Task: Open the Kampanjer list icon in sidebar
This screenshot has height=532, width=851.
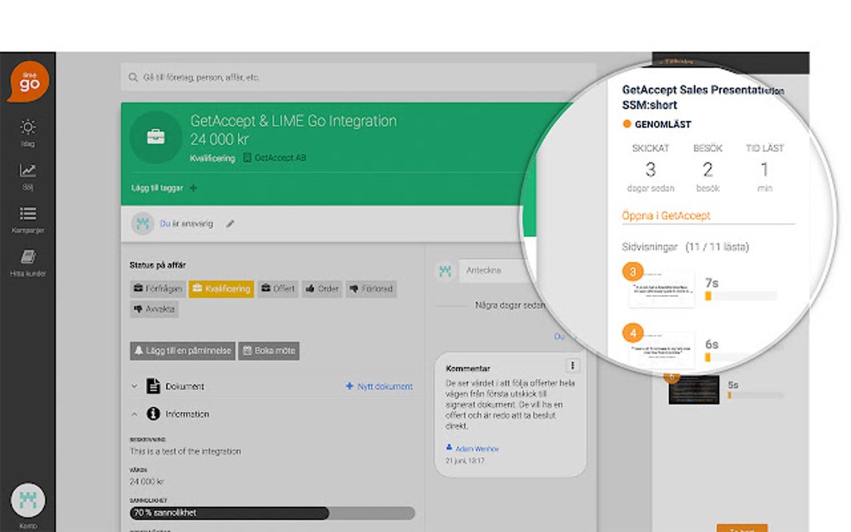Action: [x=28, y=213]
